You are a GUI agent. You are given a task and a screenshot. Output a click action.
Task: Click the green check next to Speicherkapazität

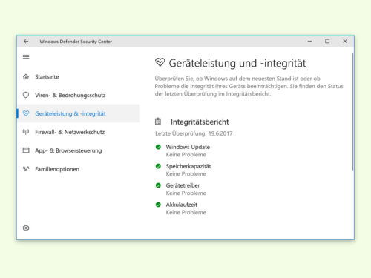click(x=158, y=166)
